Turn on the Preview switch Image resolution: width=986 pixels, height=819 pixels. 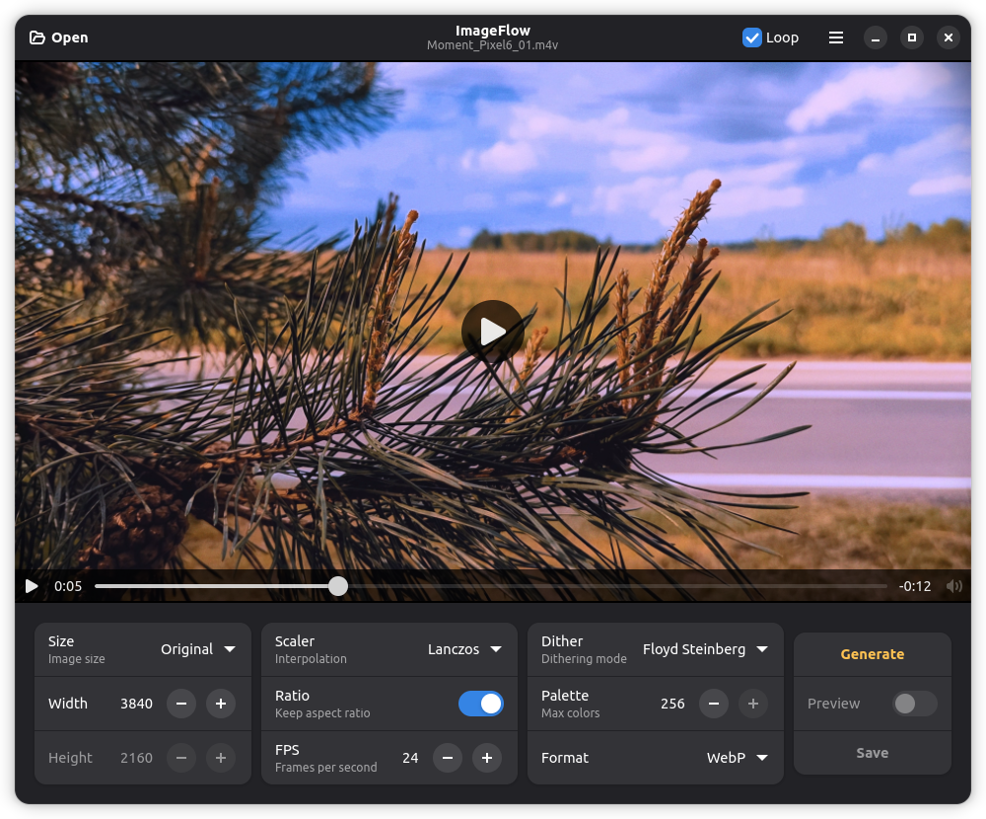point(914,704)
